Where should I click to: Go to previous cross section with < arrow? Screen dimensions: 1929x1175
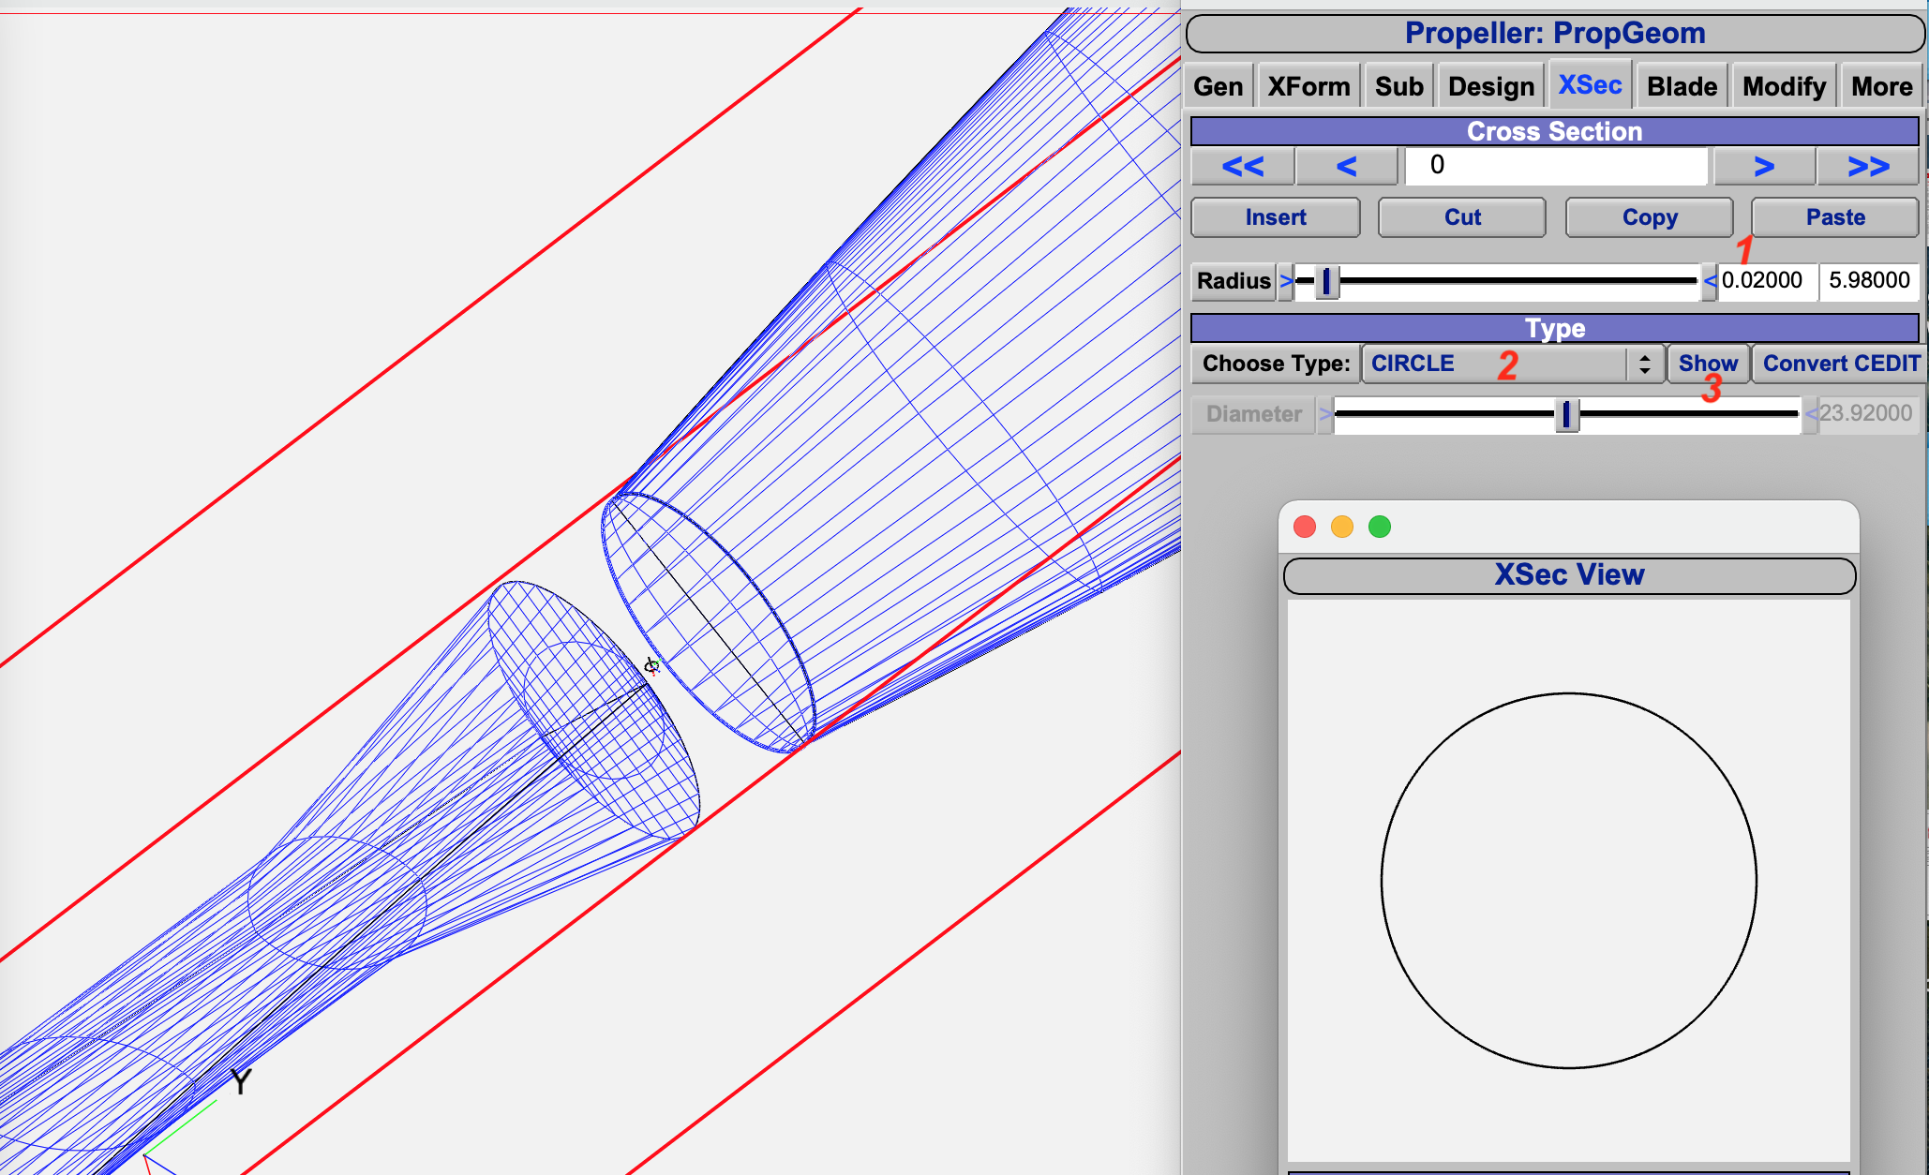(x=1346, y=167)
